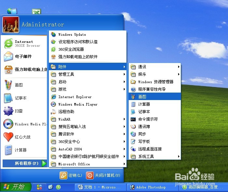Click the pinned 强力卸载 icon in left pane
228x192 pixels.
[8, 70]
